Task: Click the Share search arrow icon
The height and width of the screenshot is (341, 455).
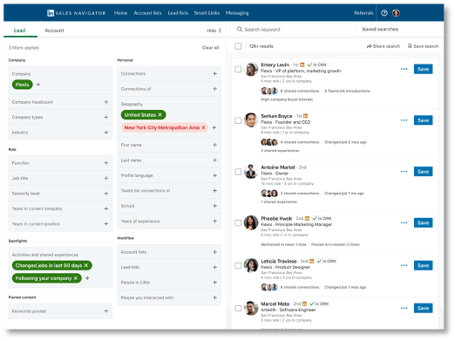Action: click(x=369, y=46)
